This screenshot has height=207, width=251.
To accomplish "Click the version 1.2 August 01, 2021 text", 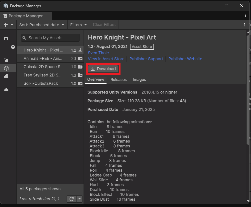I will [x=108, y=46].
